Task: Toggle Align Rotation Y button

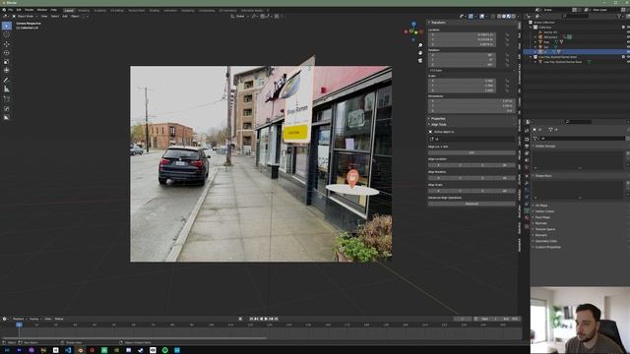Action: pyautogui.click(x=461, y=178)
